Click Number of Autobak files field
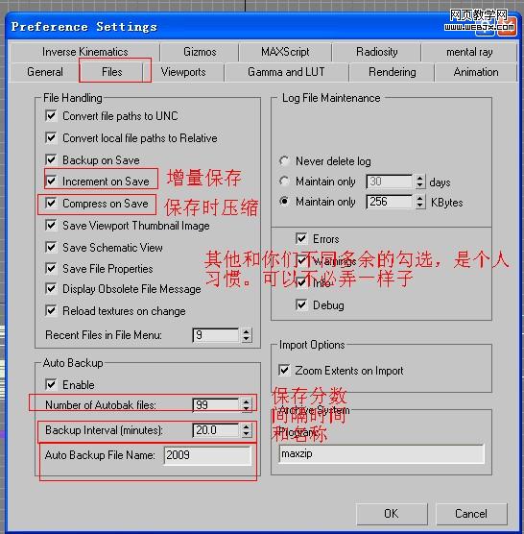524x534 pixels. pos(216,405)
